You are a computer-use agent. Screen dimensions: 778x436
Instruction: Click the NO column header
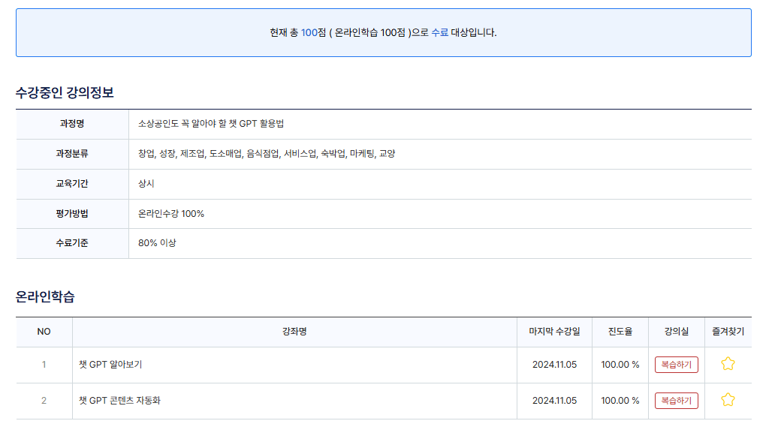(x=44, y=332)
